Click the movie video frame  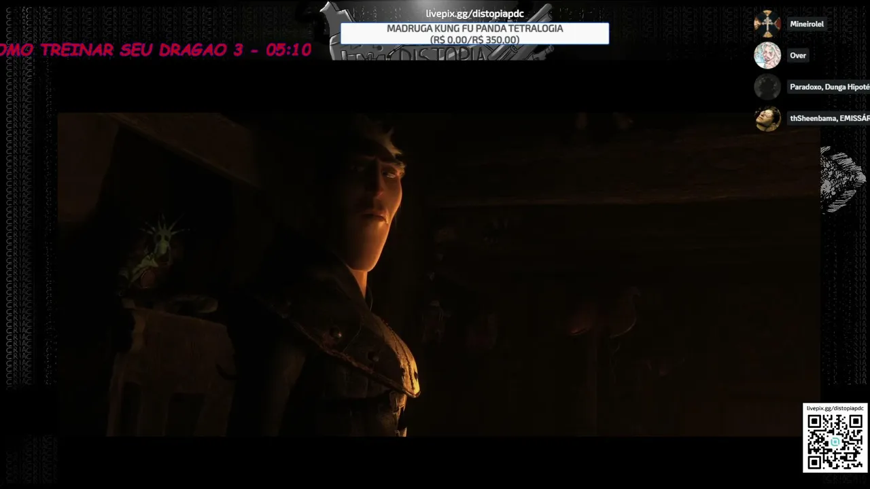tap(438, 274)
